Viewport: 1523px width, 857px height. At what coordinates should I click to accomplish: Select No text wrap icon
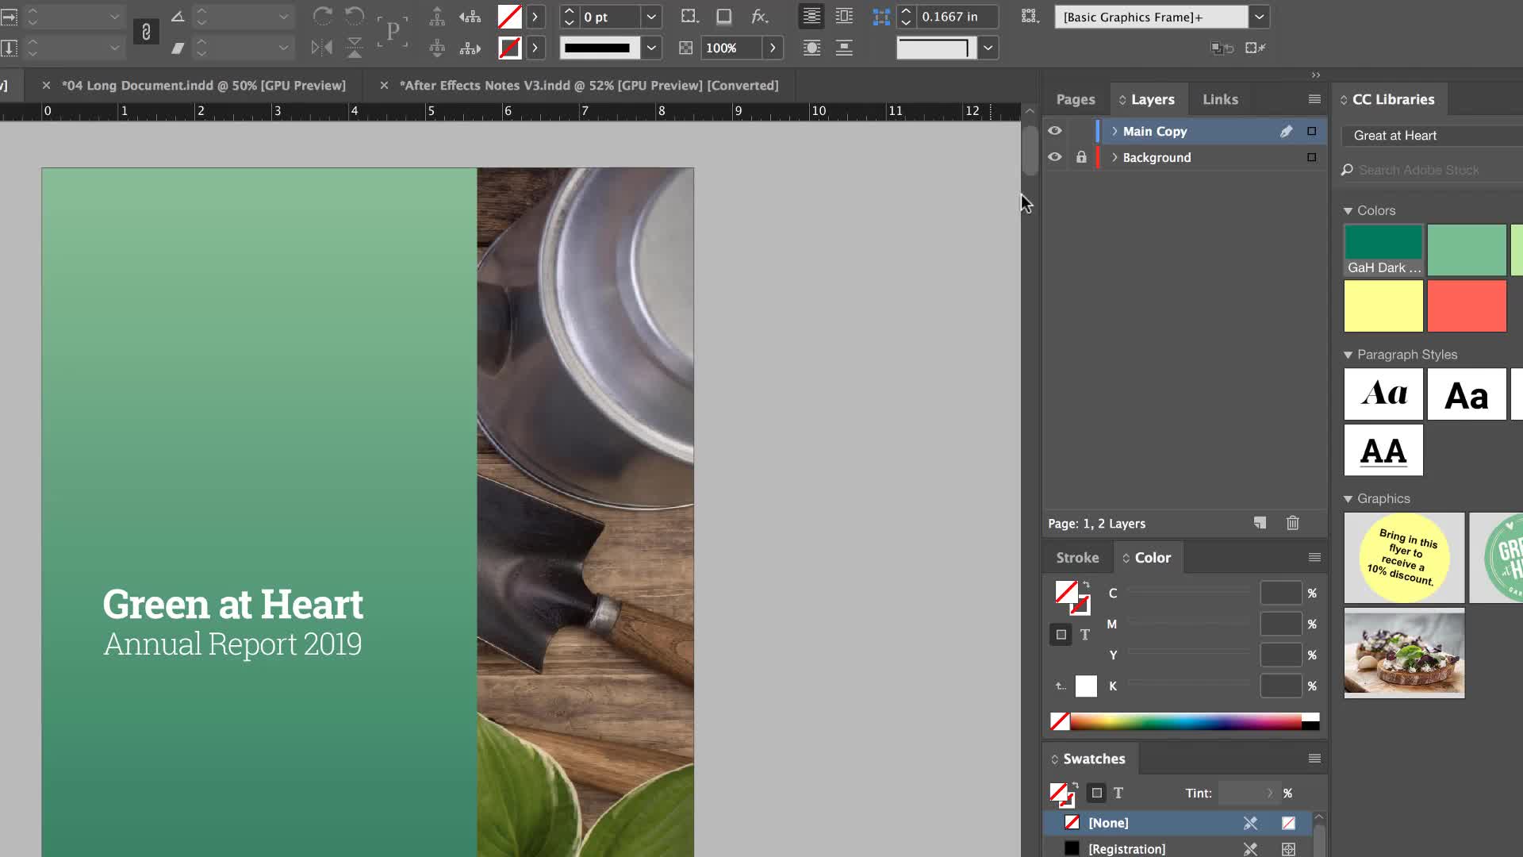(811, 16)
